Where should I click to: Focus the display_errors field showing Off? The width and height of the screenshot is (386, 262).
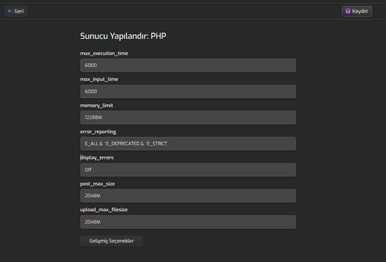(188, 170)
